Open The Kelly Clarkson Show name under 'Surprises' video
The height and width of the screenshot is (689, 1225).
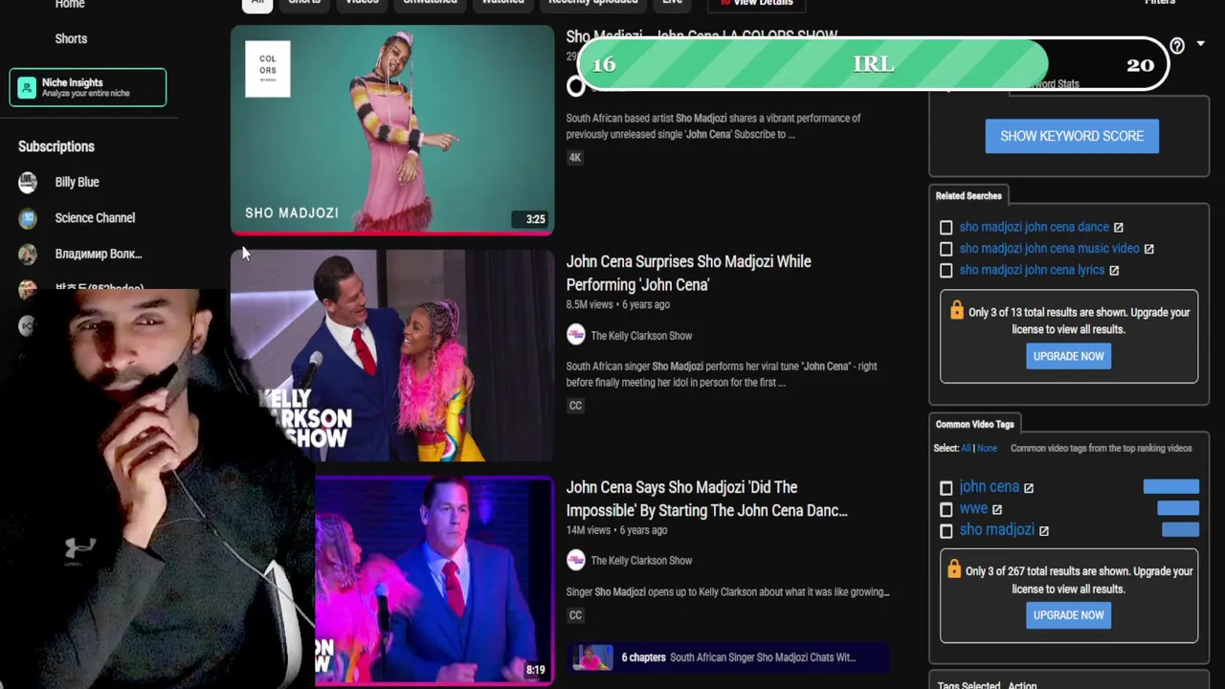[641, 336]
